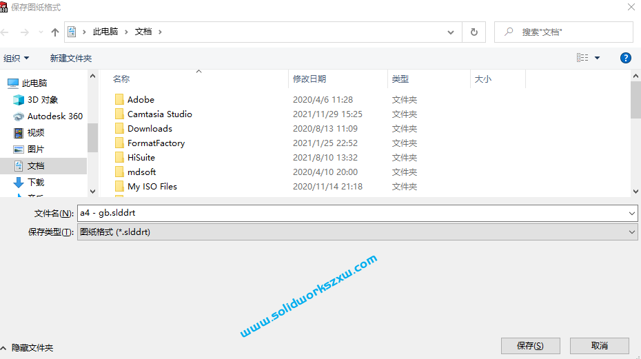Click the 下载 blue arrow icon

(19, 183)
